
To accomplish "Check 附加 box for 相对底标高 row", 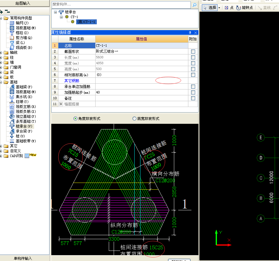I will [193, 75].
